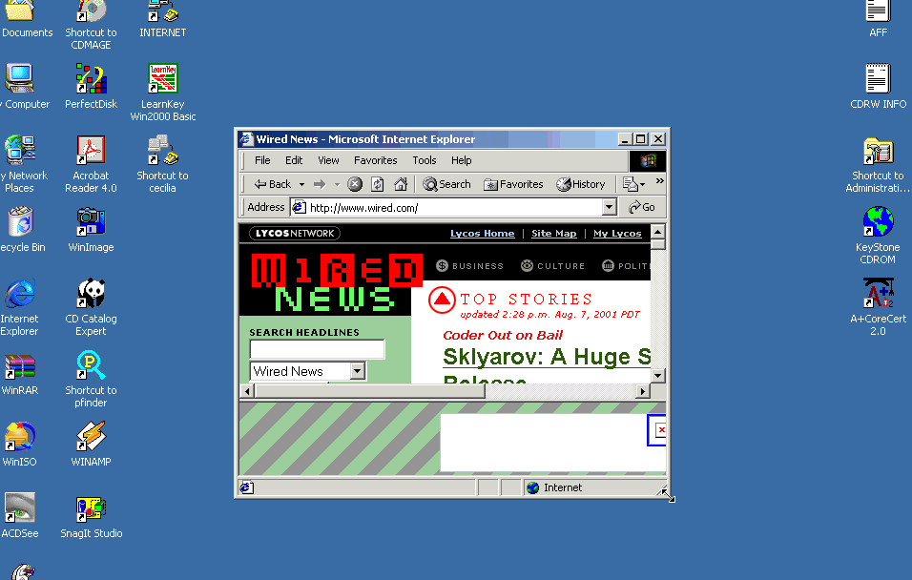This screenshot has width=912, height=580.
Task: Select the My Computer desktop icon
Action: tap(23, 87)
